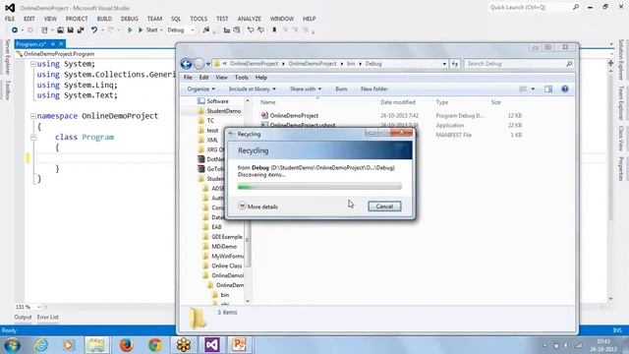Viewport: 629px width, 354px height.
Task: Click the Recycling progress bar
Action: click(319, 187)
